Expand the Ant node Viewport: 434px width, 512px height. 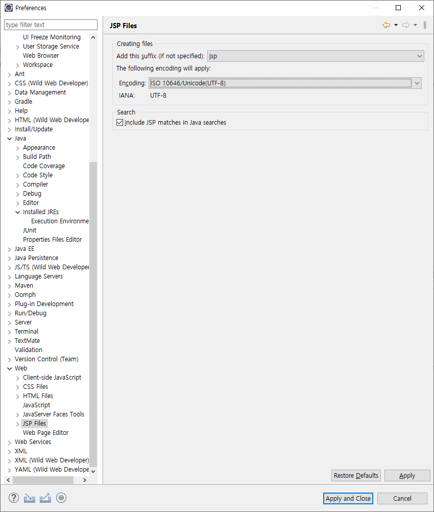pyautogui.click(x=10, y=74)
